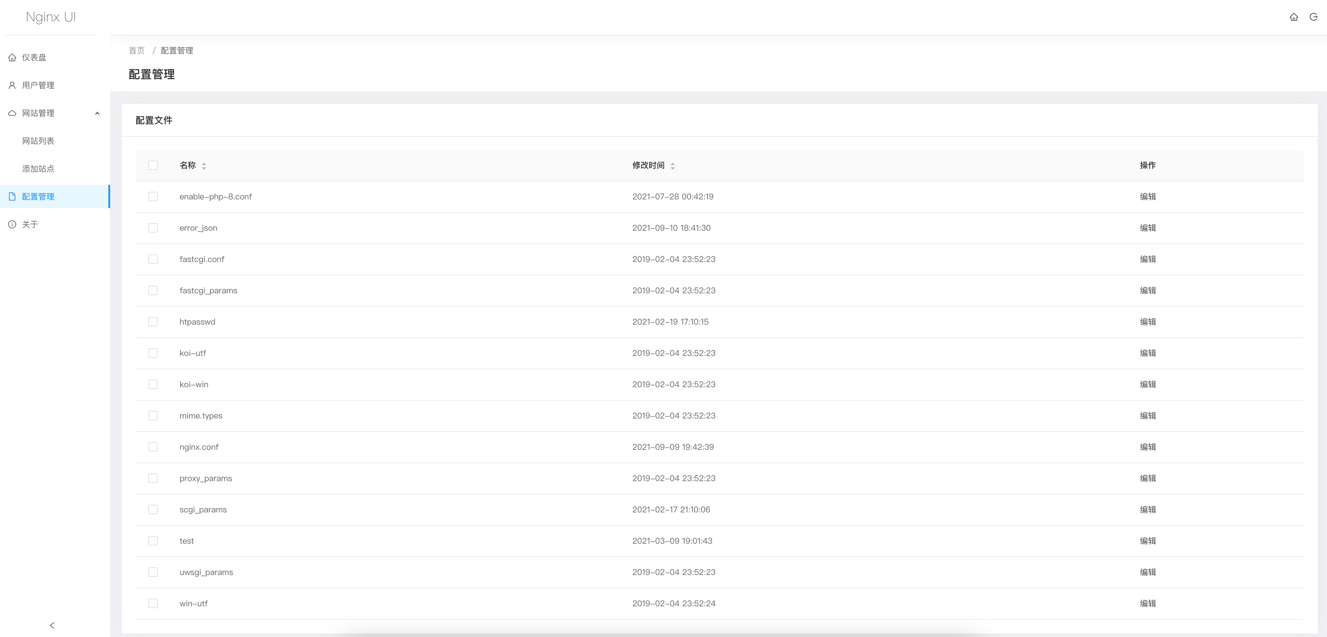Toggle the select-all checkbox in table header

pyautogui.click(x=153, y=165)
